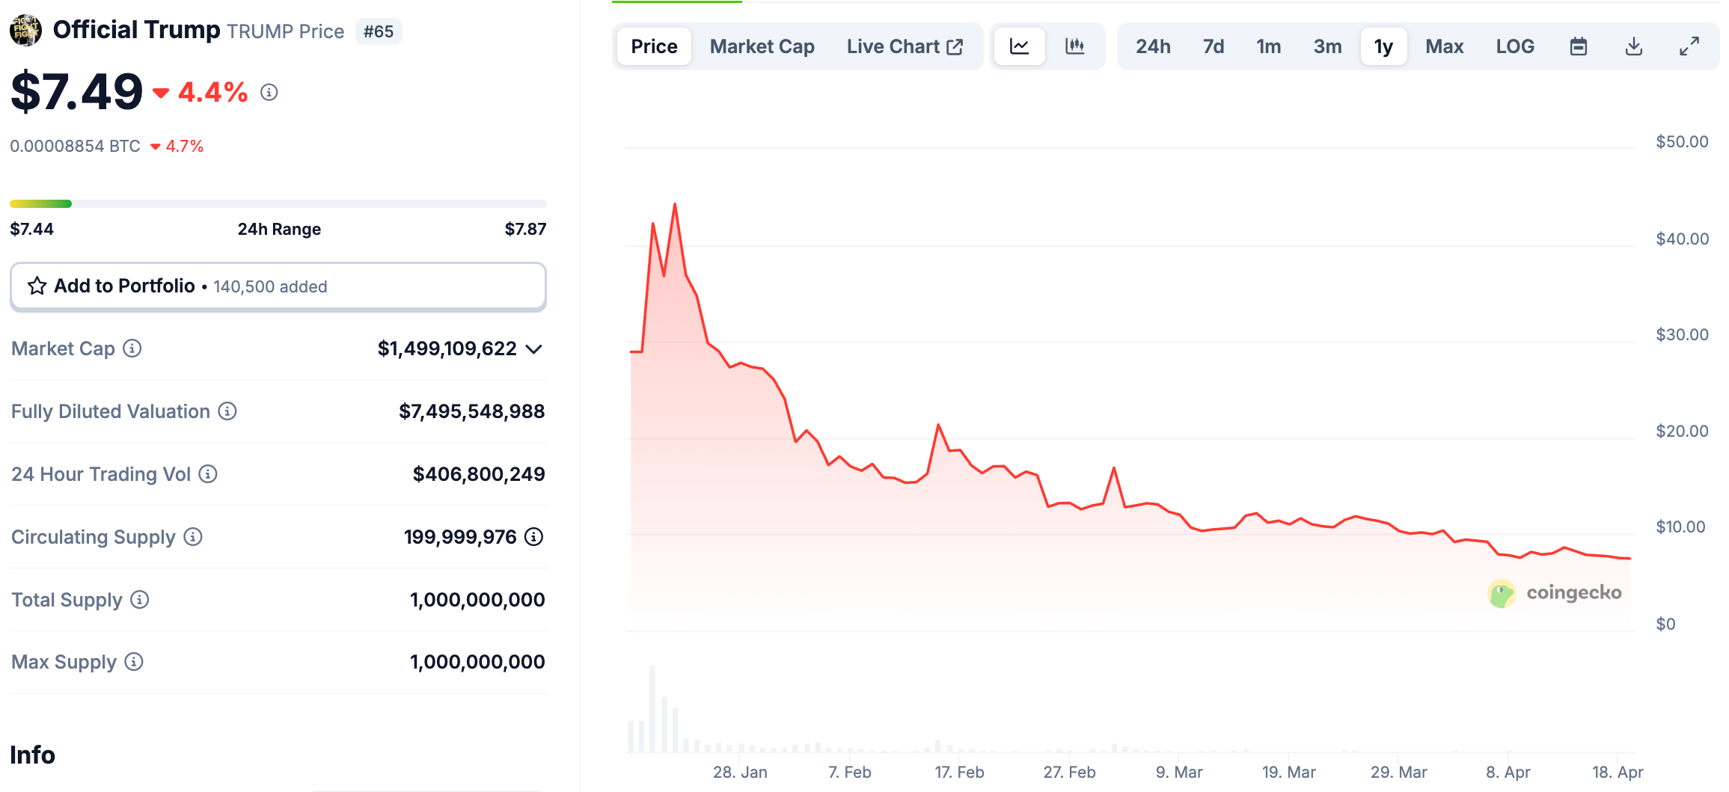Open info icon beside 199,999,976 value
This screenshot has height=792, width=1729.
533,537
